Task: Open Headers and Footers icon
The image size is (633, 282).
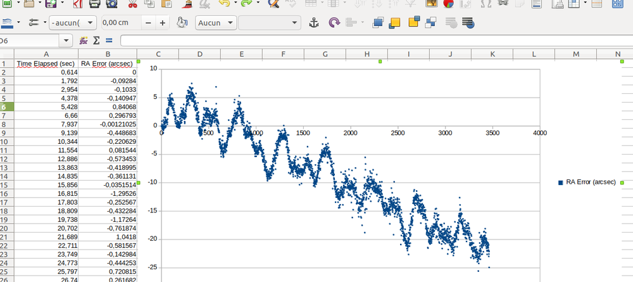Action: 536,3
